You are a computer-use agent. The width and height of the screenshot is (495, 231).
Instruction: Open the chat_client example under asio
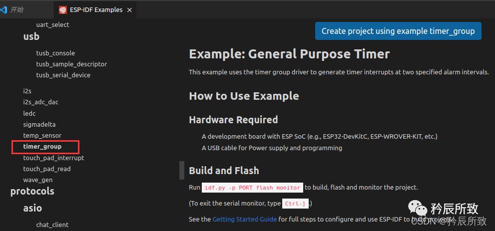(x=52, y=225)
